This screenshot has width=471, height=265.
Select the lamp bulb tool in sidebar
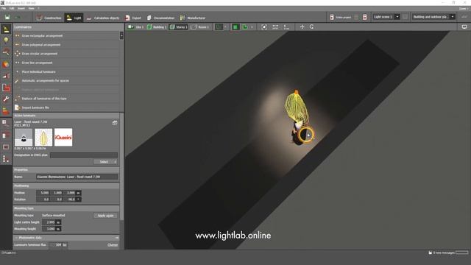coord(6,40)
